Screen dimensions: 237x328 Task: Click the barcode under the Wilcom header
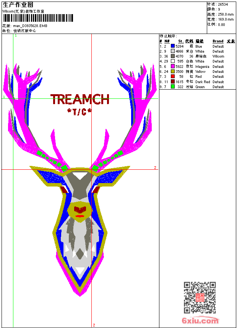click(37, 19)
